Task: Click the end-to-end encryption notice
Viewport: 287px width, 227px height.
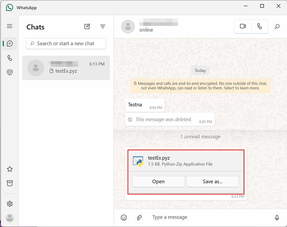Action: coord(200,86)
